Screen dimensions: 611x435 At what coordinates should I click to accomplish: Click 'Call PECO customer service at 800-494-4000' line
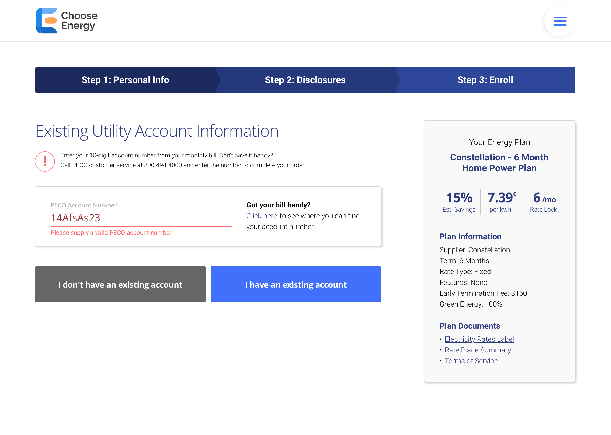(x=183, y=165)
